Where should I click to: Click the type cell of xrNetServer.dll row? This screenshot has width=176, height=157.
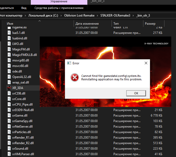[x=127, y=127]
